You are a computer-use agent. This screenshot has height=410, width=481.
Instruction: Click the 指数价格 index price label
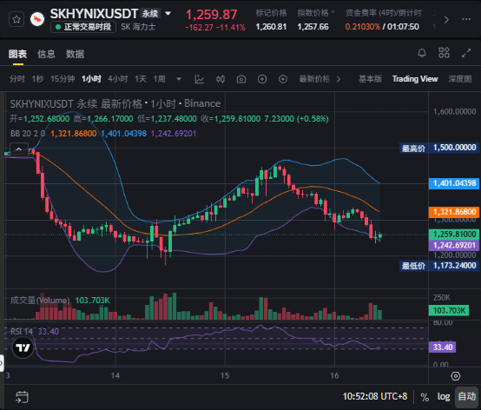pyautogui.click(x=313, y=13)
